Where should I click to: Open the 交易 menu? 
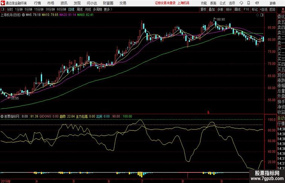(123, 3)
